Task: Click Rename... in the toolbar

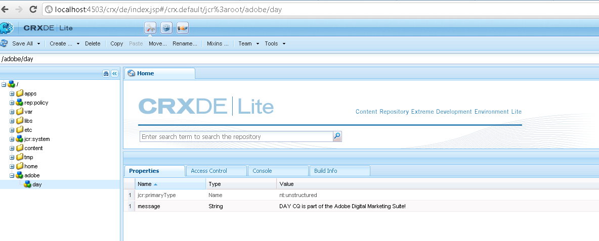Action: coord(185,43)
